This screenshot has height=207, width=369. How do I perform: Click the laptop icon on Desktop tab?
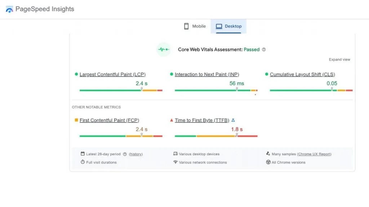click(x=219, y=26)
